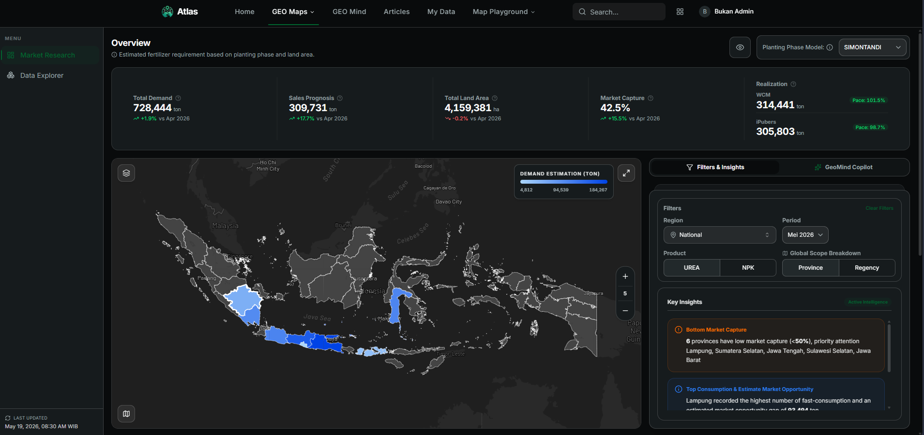Open the SIMONTANDI model dropdown
The image size is (924, 435).
coord(872,47)
